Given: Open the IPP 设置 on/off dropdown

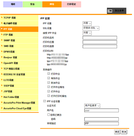Looking at the screenshot, I should tap(87, 23).
